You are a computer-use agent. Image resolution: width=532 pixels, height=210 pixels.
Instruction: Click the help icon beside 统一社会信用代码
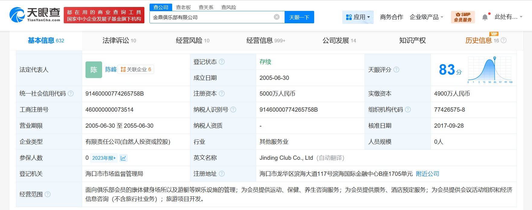[71, 94]
